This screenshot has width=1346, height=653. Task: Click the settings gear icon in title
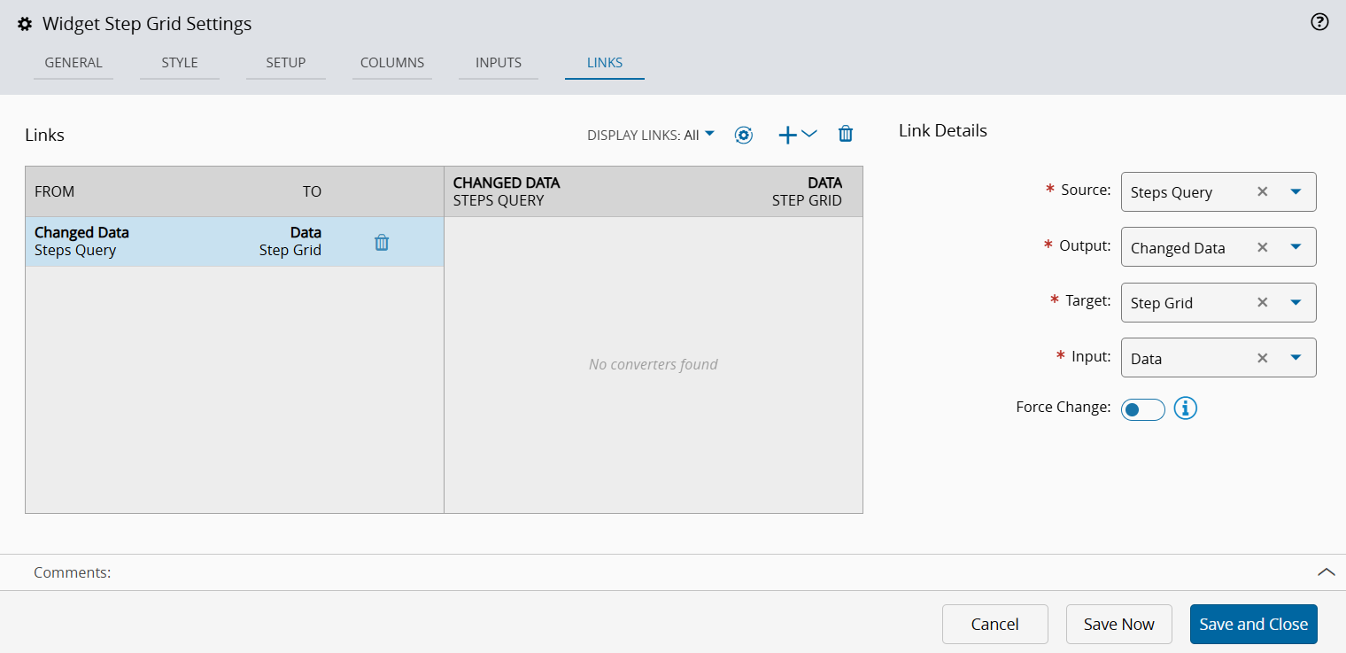click(25, 25)
